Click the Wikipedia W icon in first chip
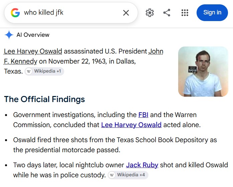Screen dimensions: 233x187 tap(29, 71)
